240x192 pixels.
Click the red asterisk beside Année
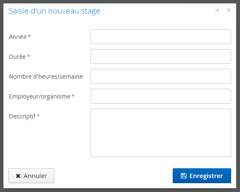coord(29,36)
